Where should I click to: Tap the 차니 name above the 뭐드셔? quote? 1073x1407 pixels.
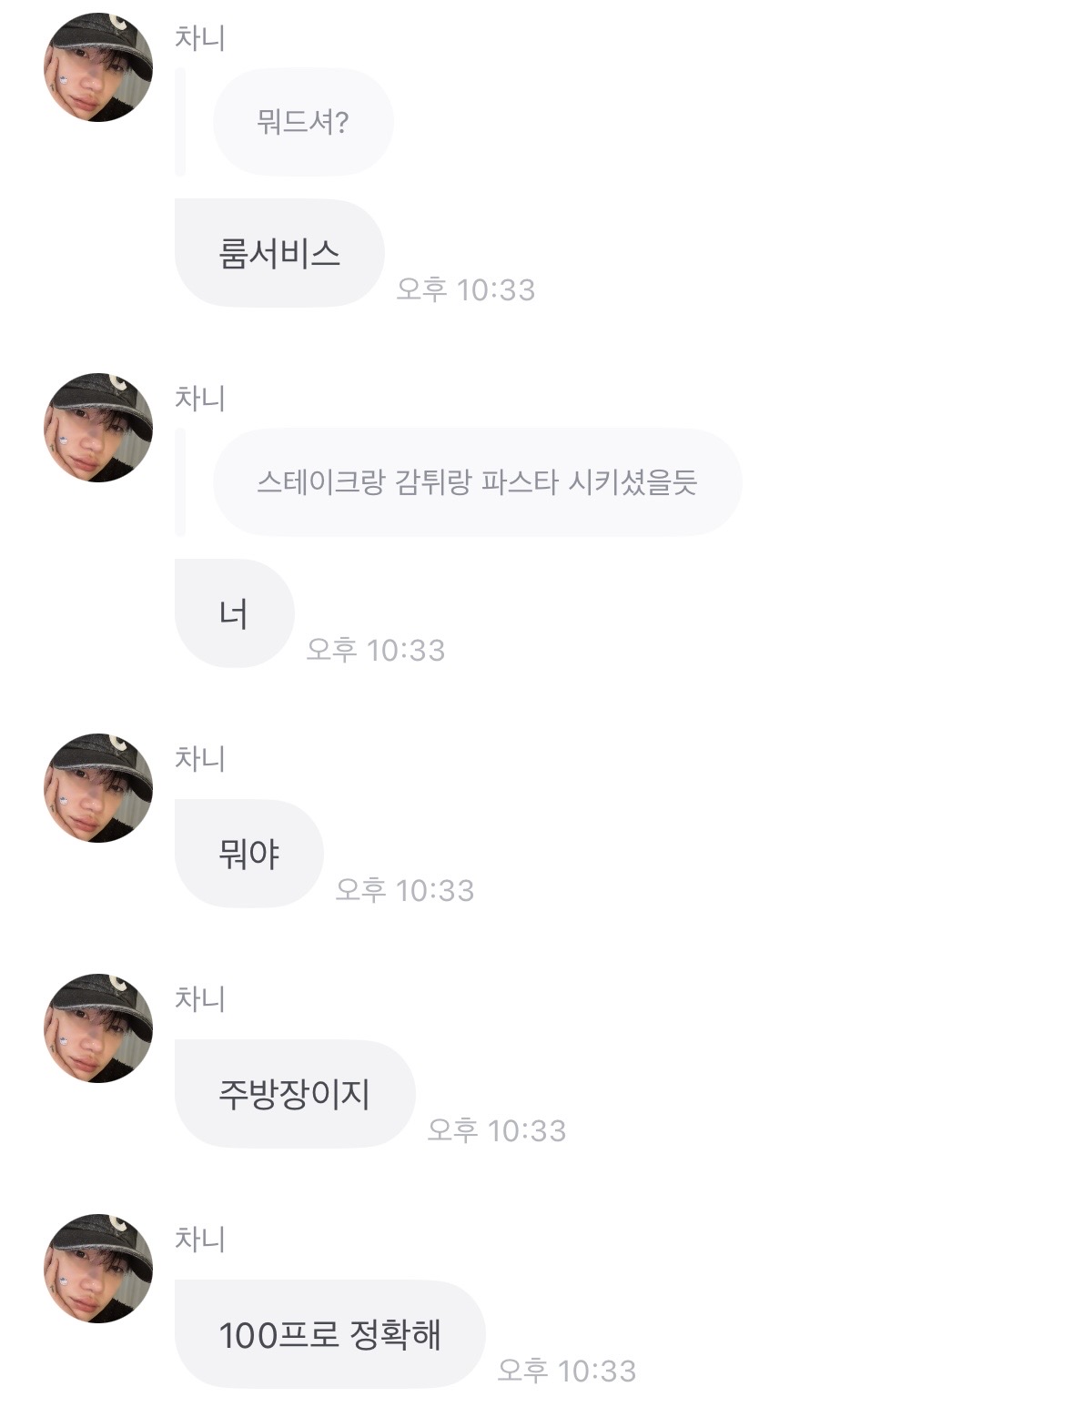(200, 37)
